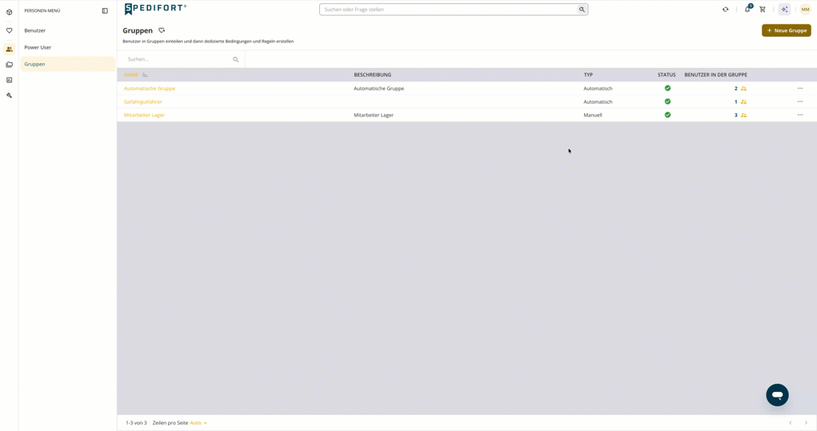Click the BENUTZER IN DER GRUPPE header
Image resolution: width=817 pixels, height=431 pixels.
(716, 75)
